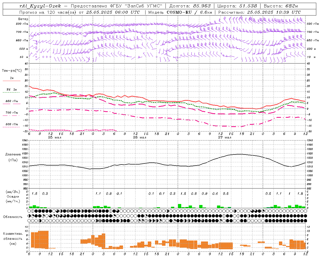Click the 850 гПа temperature legend label
The image size is (320, 256).
coord(11,101)
